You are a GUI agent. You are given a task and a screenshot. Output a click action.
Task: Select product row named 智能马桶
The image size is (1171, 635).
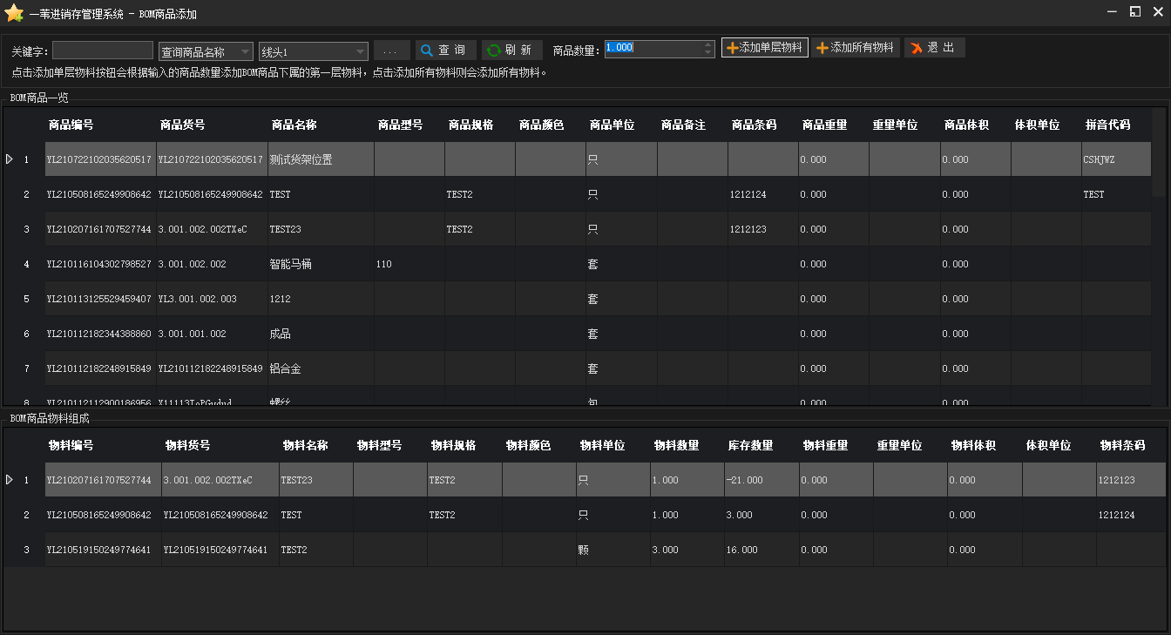point(578,264)
